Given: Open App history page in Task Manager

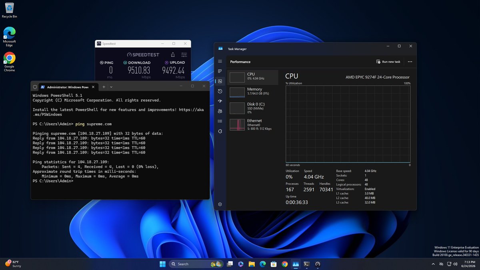Looking at the screenshot, I should (x=220, y=91).
